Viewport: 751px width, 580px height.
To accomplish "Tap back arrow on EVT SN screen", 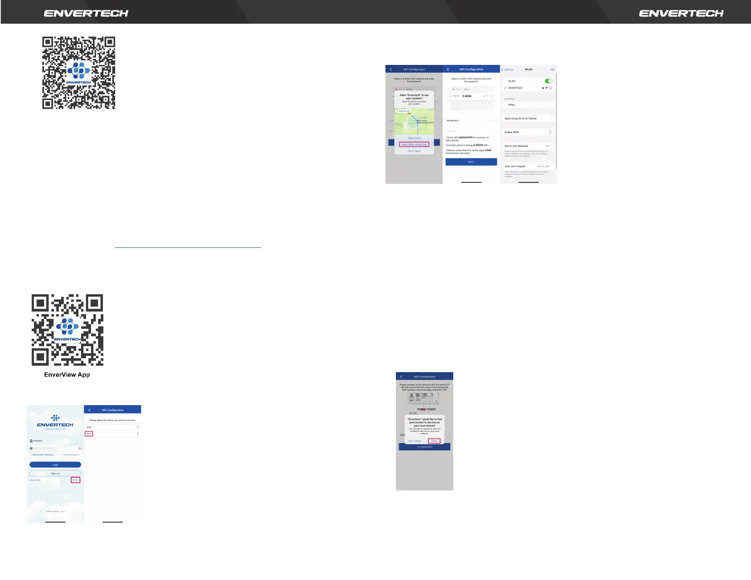I will 401,377.
